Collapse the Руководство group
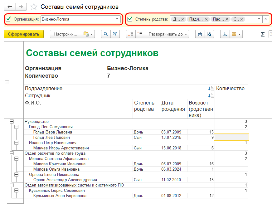272x204 pixels. click(12, 121)
